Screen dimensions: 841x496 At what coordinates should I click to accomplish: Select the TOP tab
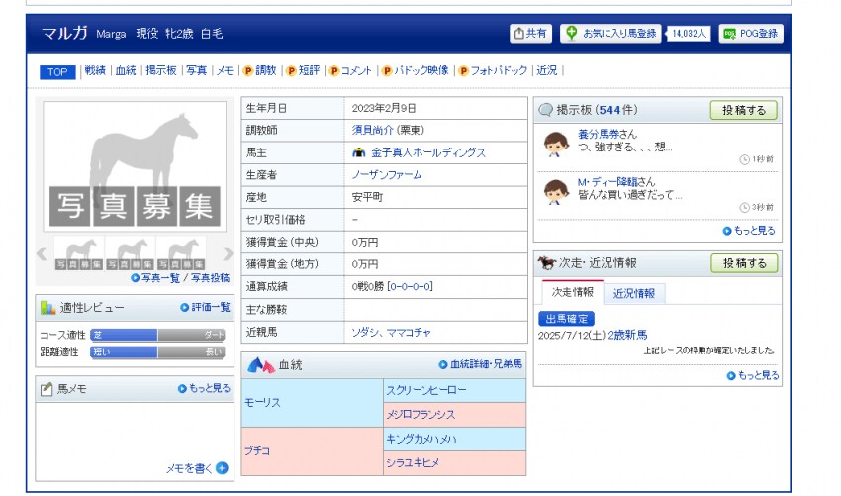pos(57,72)
